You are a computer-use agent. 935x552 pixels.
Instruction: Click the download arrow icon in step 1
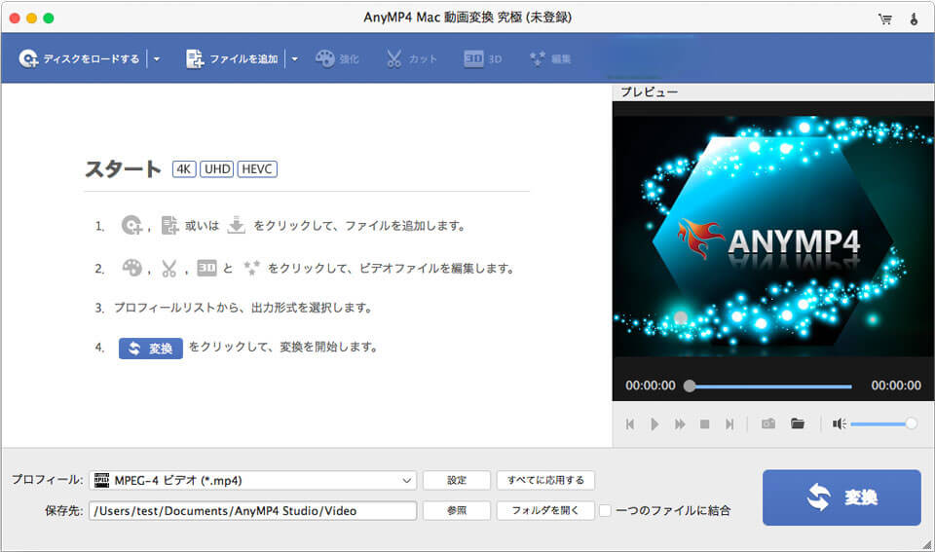236,225
